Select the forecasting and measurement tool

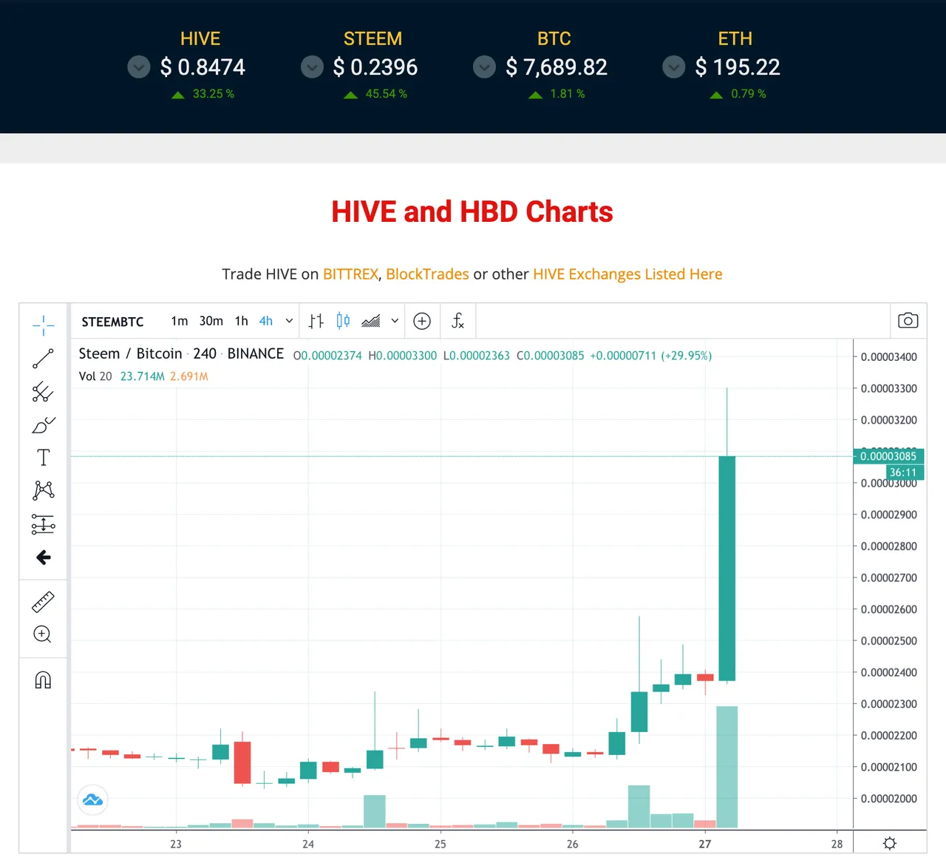pyautogui.click(x=44, y=524)
